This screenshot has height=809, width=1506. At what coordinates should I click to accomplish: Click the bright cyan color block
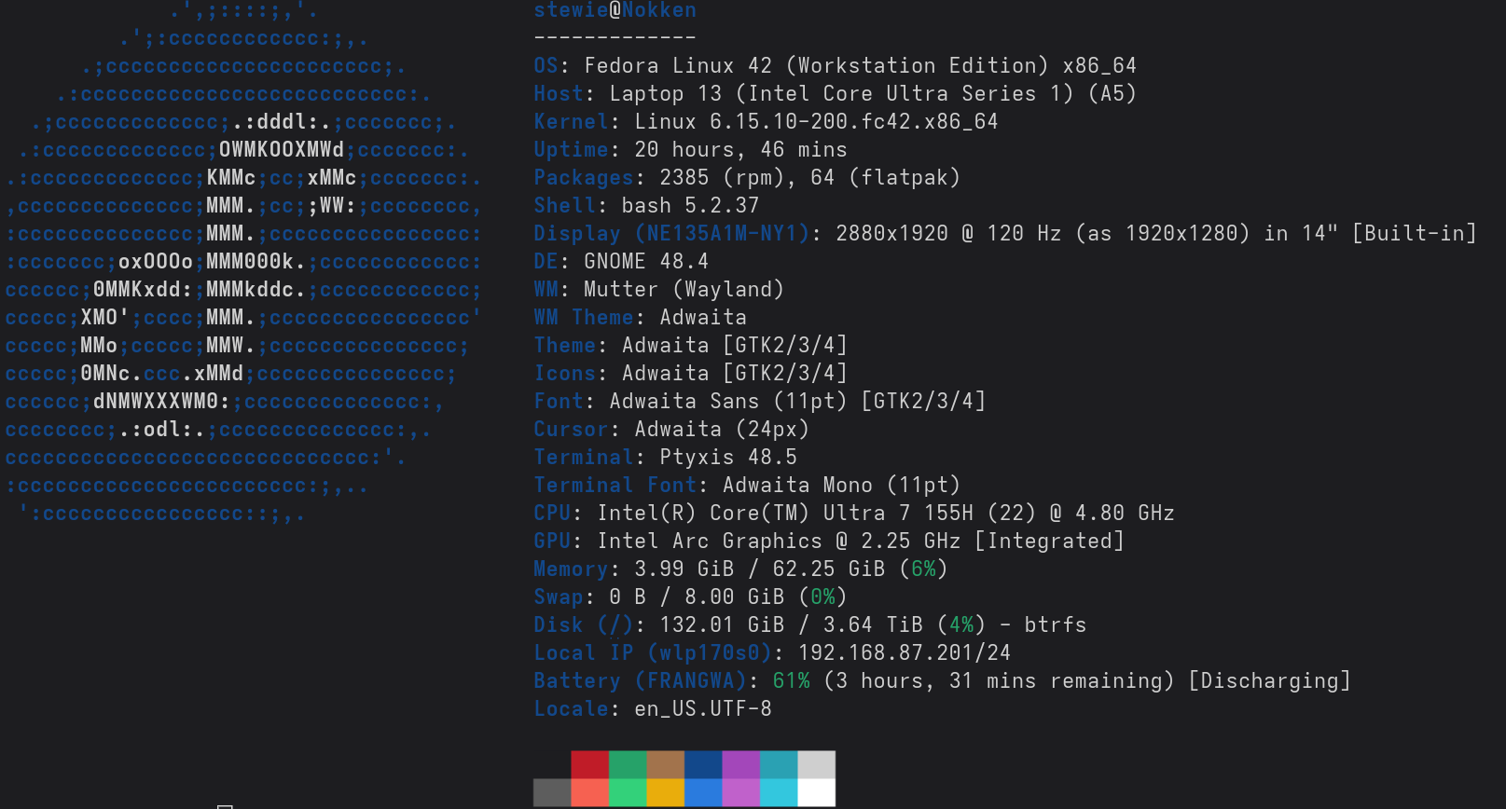(779, 792)
